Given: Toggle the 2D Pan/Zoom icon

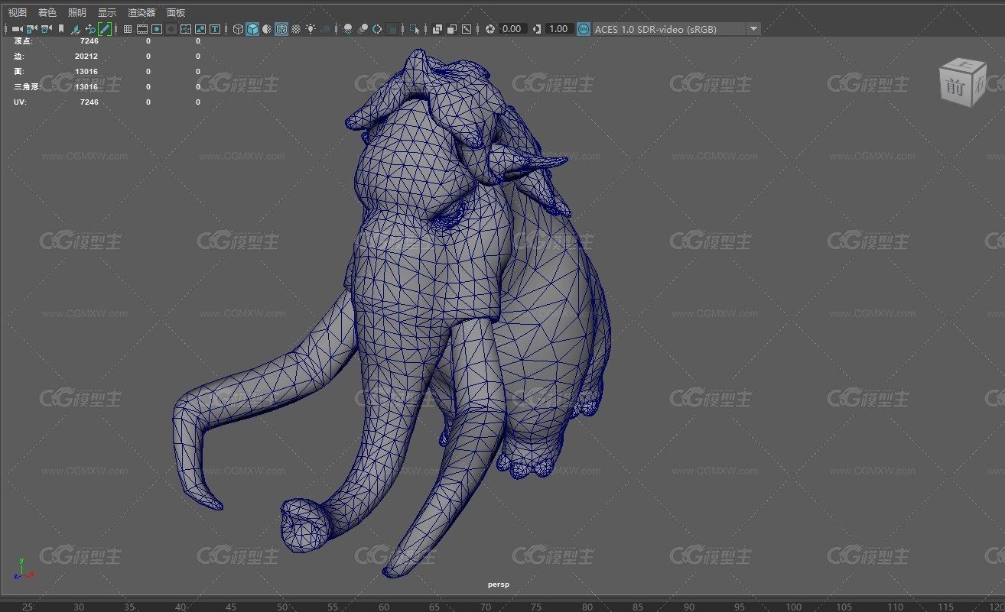Looking at the screenshot, I should (x=90, y=29).
